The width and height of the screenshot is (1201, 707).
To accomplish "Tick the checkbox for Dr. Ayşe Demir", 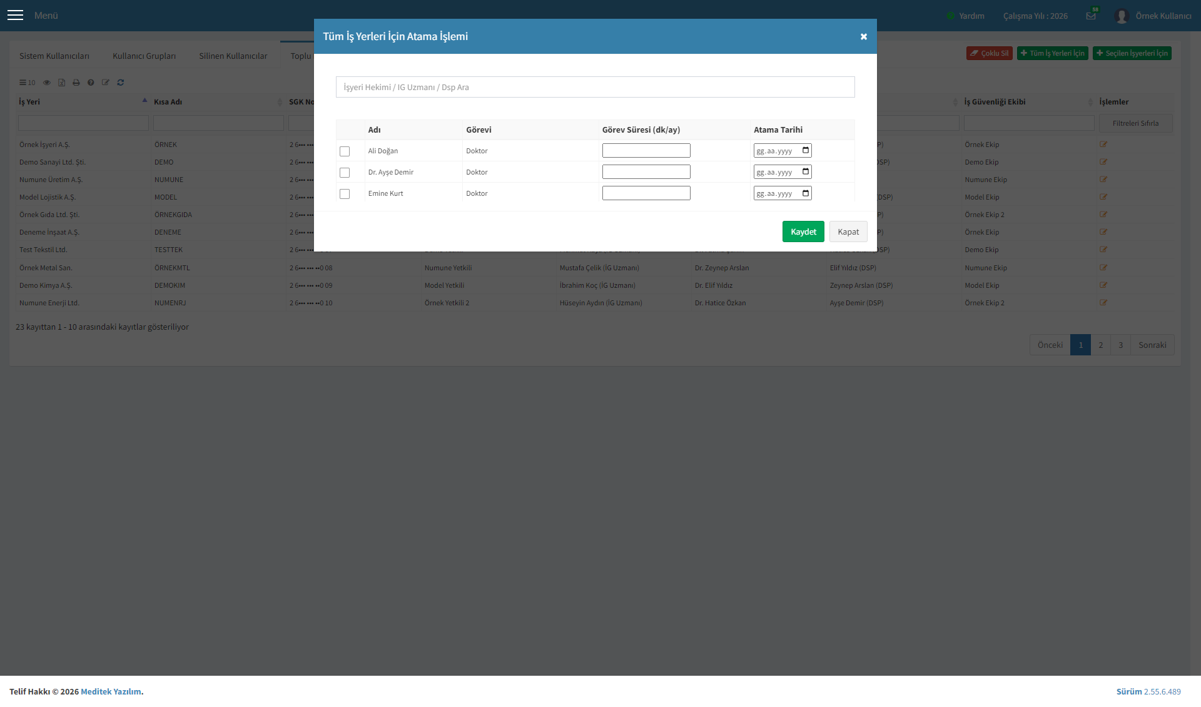I will point(345,173).
